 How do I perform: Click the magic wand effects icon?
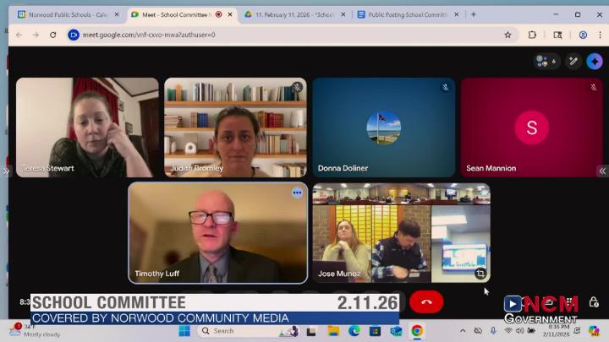573,61
